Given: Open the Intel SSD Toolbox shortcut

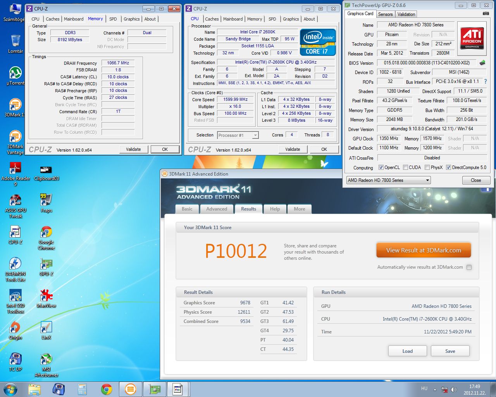Looking at the screenshot, I should pos(15,301).
